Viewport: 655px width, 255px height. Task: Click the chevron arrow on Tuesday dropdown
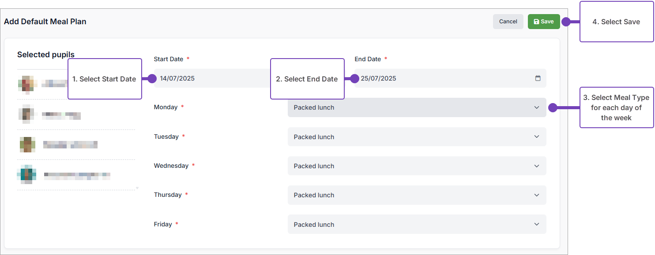point(537,137)
